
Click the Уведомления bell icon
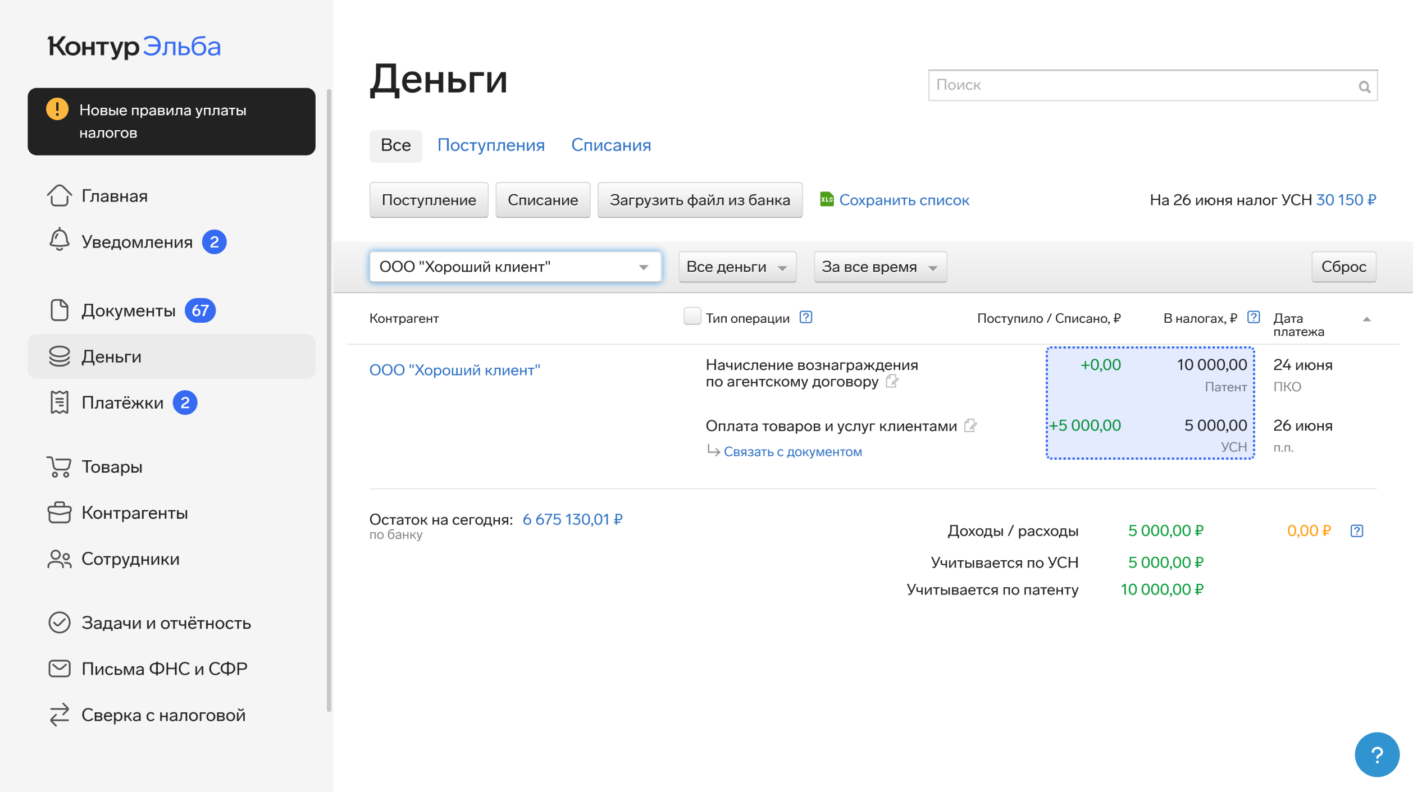[59, 241]
